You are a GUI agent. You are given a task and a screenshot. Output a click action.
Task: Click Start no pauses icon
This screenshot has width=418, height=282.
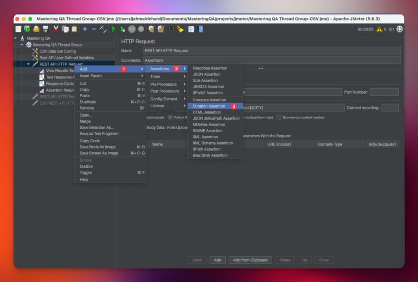(x=122, y=29)
